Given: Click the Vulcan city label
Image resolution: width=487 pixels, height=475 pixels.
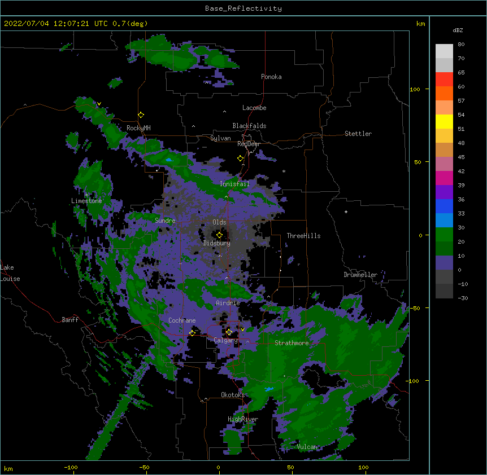Looking at the screenshot, I should [307, 447].
